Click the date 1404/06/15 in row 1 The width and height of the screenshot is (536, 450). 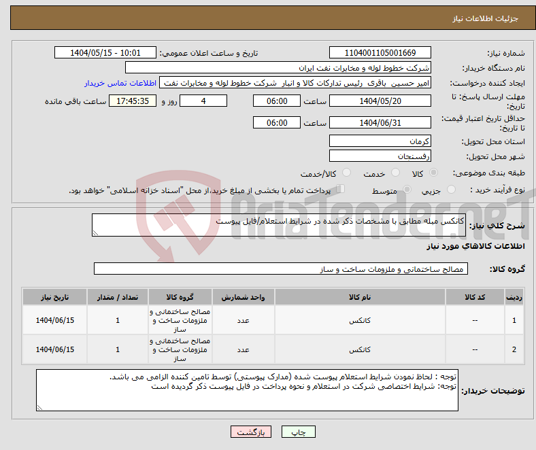click(x=54, y=320)
